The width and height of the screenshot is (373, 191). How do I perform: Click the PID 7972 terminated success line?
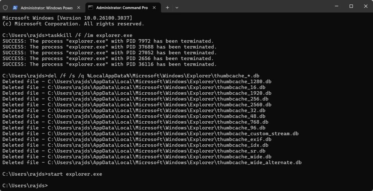coord(108,41)
